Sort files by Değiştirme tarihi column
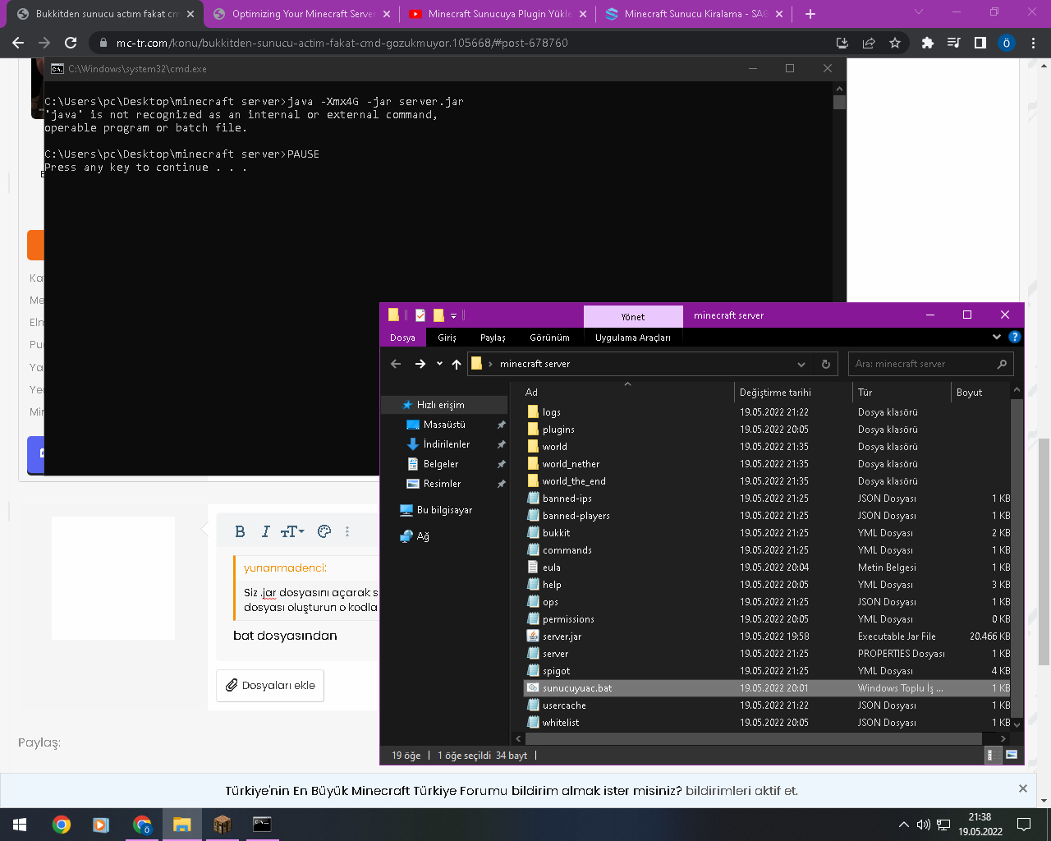Screen dimensions: 1051x841 [x=793, y=393]
